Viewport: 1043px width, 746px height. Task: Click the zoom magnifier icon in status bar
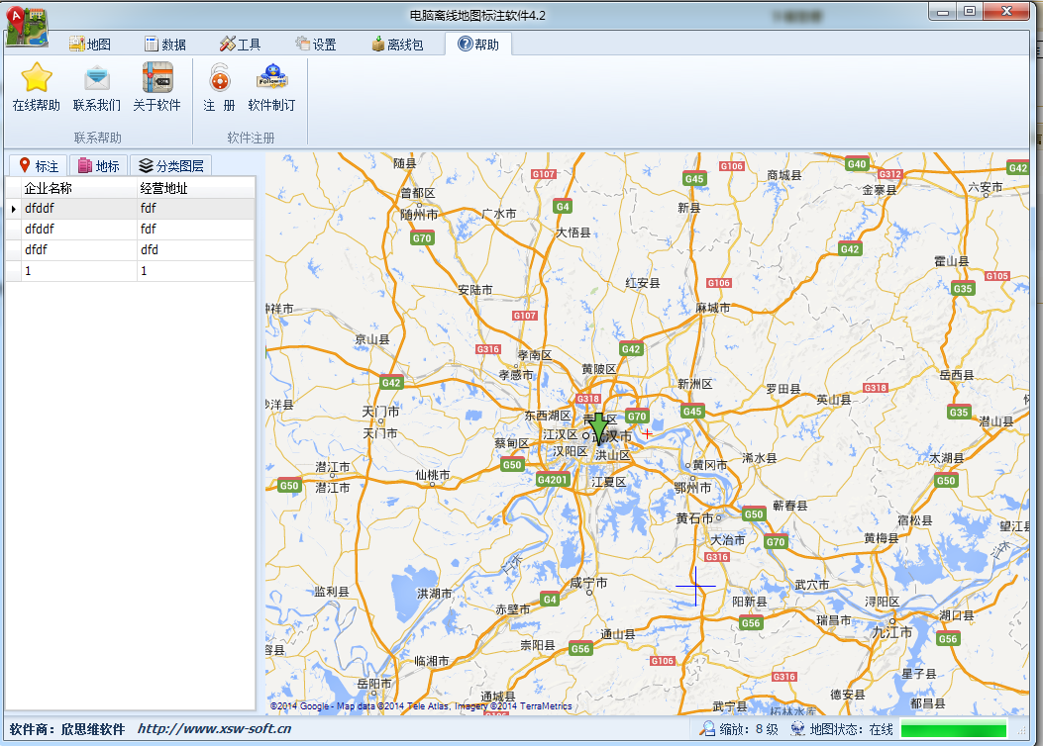pyautogui.click(x=707, y=729)
